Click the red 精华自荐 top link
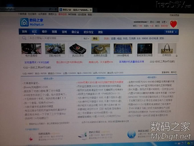This screenshot has width=194, height=146. pos(62,14)
